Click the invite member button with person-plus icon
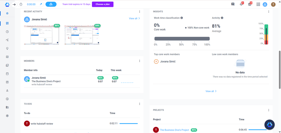 (x=51, y=4)
